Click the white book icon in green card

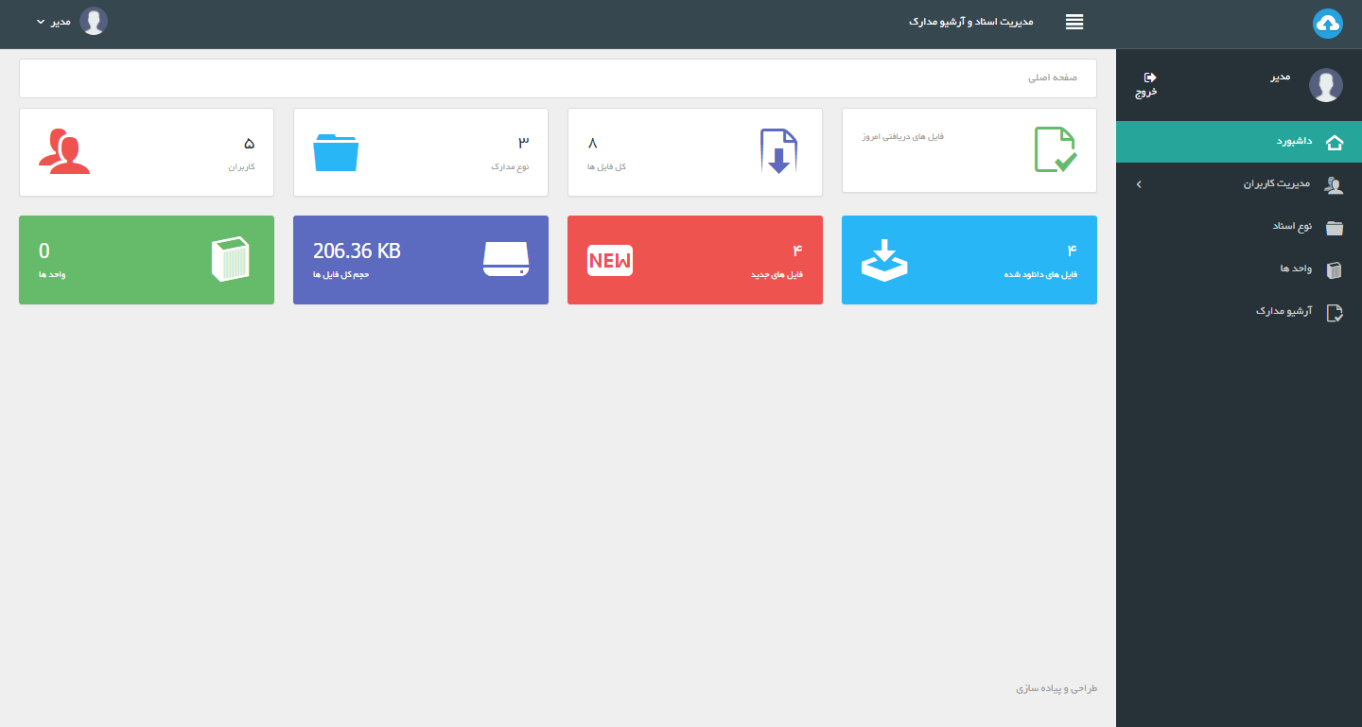[x=230, y=260]
